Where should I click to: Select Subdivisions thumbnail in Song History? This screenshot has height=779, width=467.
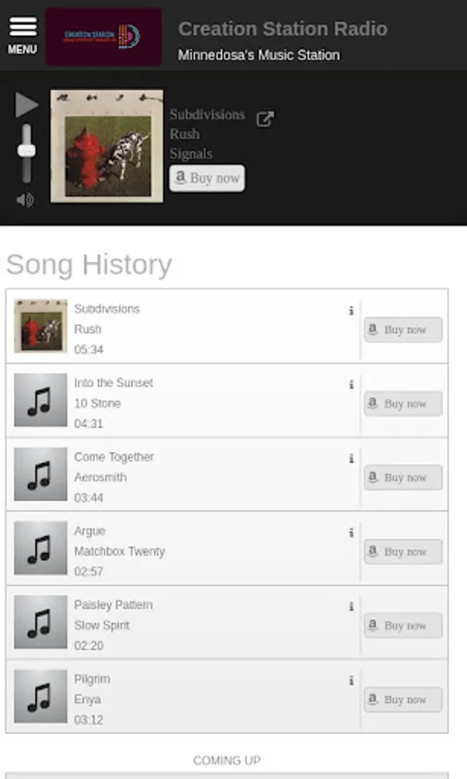click(x=41, y=326)
